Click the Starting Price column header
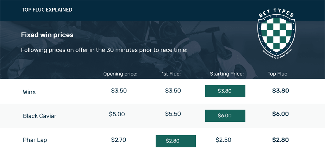Screen dimensions: 325x153 pyautogui.click(x=227, y=74)
